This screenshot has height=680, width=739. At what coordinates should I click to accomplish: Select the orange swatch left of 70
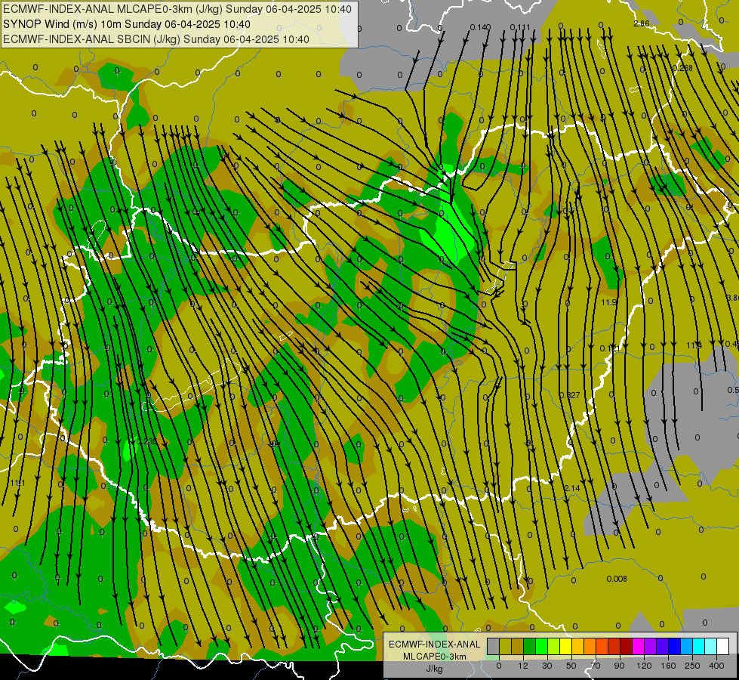tap(590, 646)
